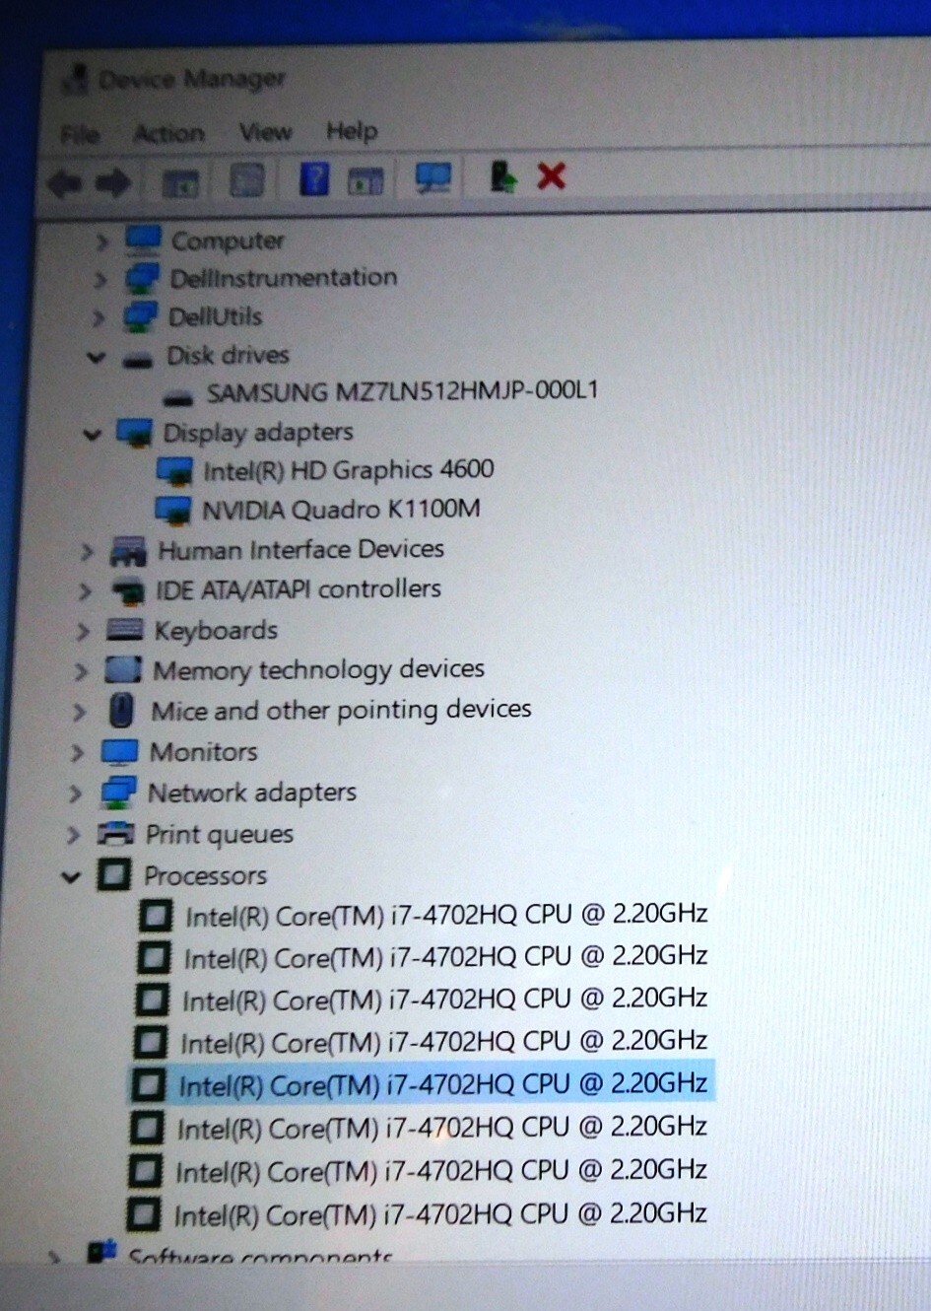
Task: Click the Display adapters category icon
Action: (134, 433)
